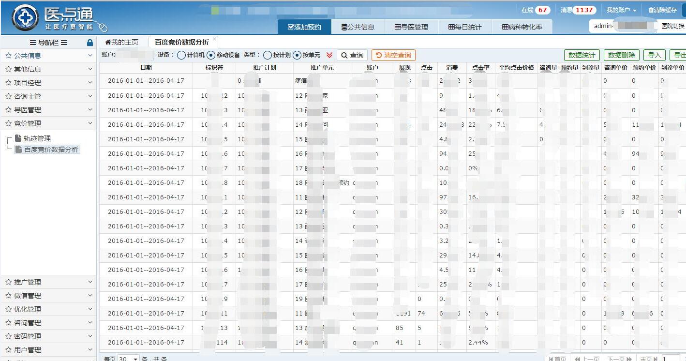Click the page number input field
This screenshot has width=686, height=361.
(x=671, y=359)
